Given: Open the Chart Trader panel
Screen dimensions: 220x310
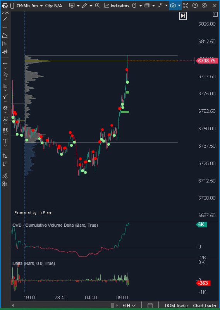Looking at the screenshot, I should coord(205,306).
